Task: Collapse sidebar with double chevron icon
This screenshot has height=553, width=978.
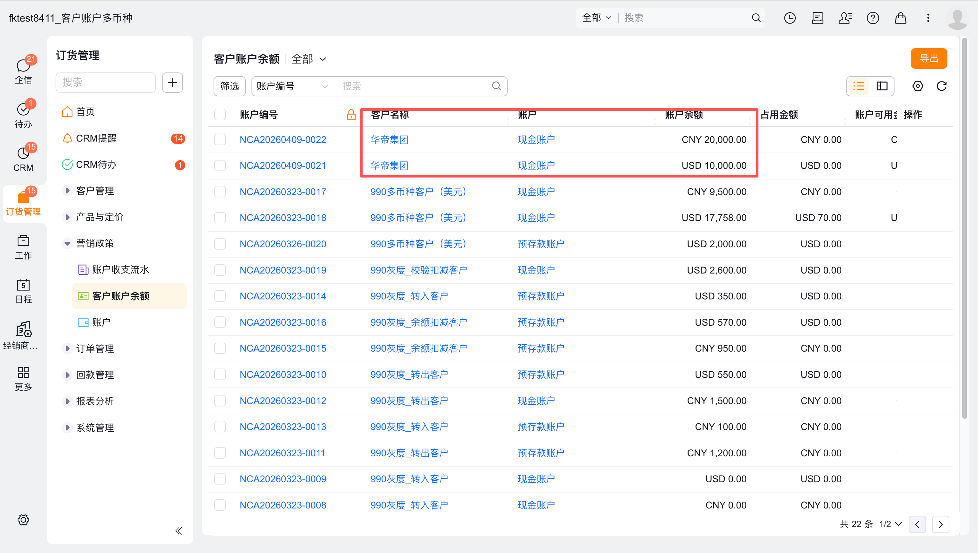Action: coord(179,531)
